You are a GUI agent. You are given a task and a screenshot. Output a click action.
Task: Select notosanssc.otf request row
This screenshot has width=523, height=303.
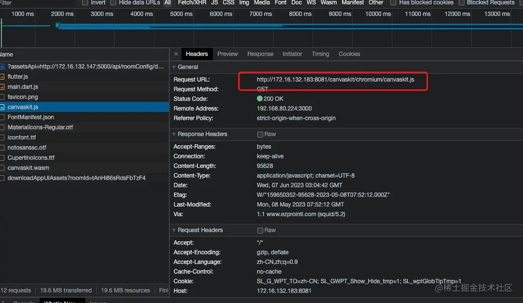tap(84, 148)
